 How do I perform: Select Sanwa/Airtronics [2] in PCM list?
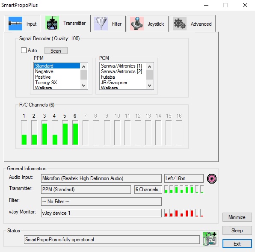point(123,71)
